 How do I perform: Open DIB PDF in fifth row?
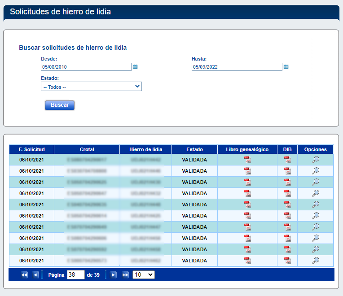tap(287, 205)
